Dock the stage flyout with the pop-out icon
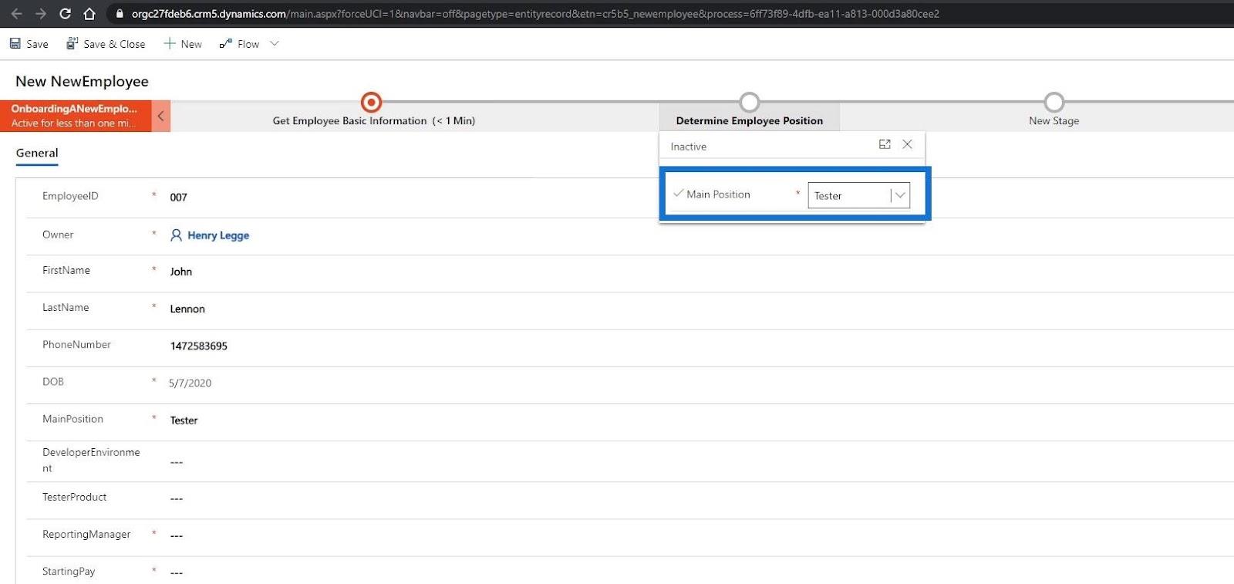 885,144
